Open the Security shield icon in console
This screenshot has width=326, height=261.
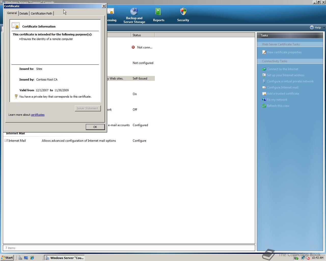[x=183, y=11]
